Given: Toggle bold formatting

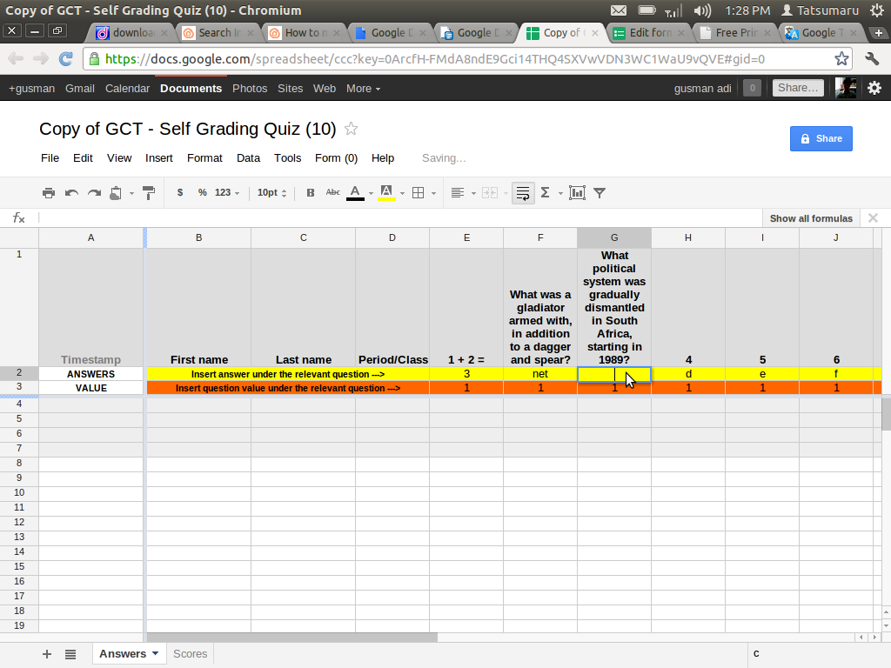Looking at the screenshot, I should 310,192.
